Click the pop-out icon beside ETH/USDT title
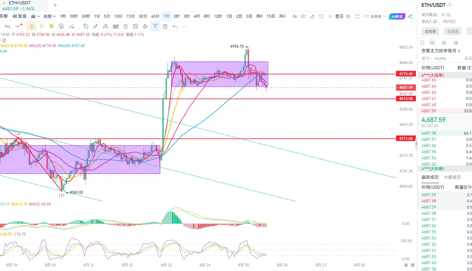 pos(449,5)
